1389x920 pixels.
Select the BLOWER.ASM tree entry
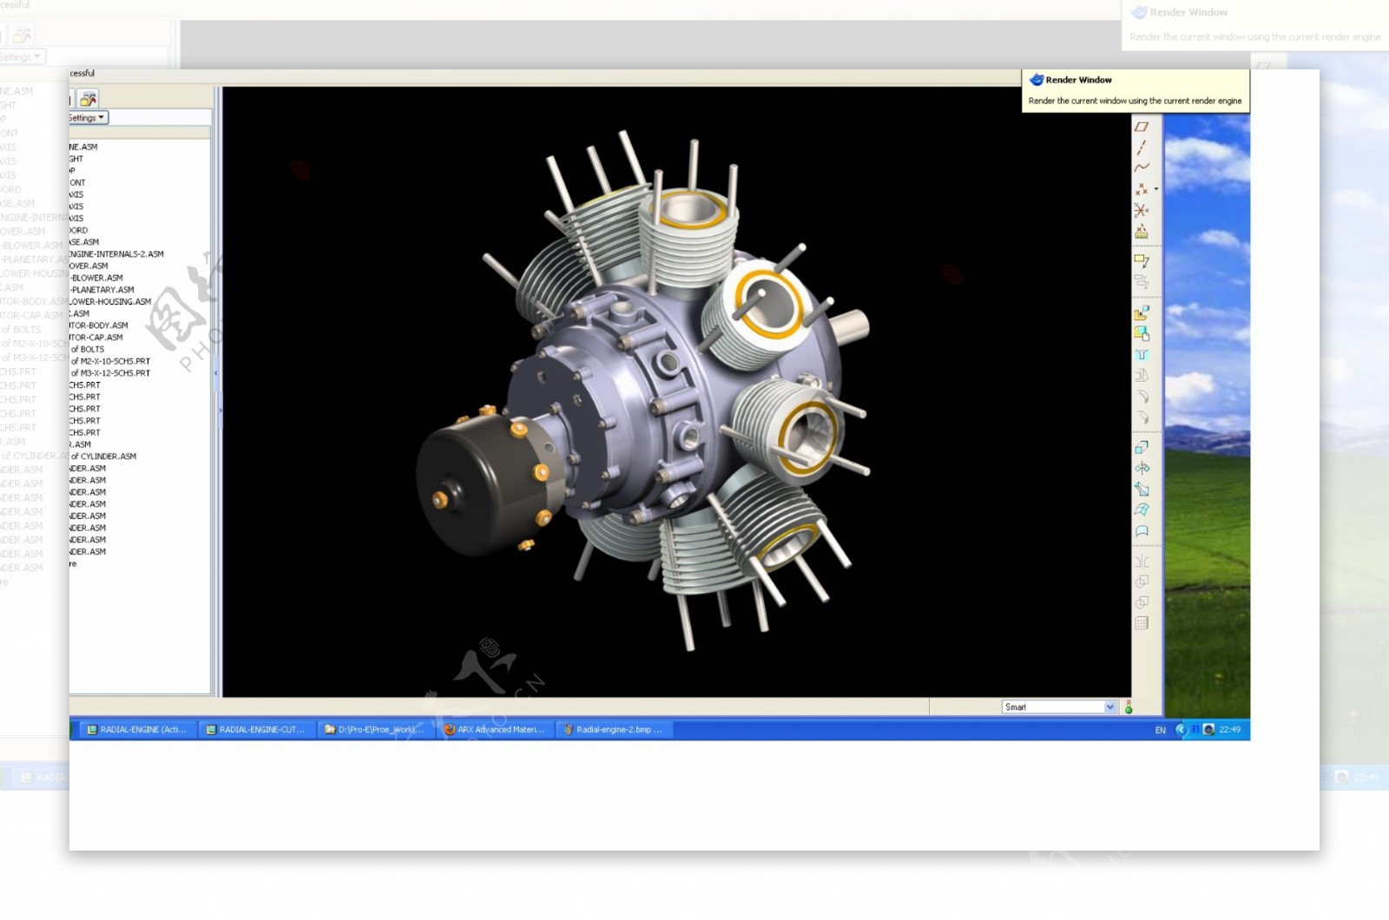[96, 278]
